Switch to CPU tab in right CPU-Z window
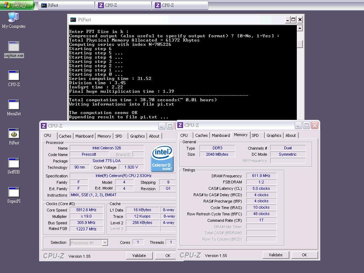The image size is (364, 273). tap(184, 135)
